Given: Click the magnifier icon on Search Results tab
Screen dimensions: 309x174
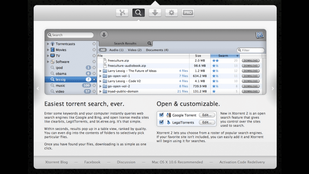Looking at the screenshot, I should (x=149, y=43).
